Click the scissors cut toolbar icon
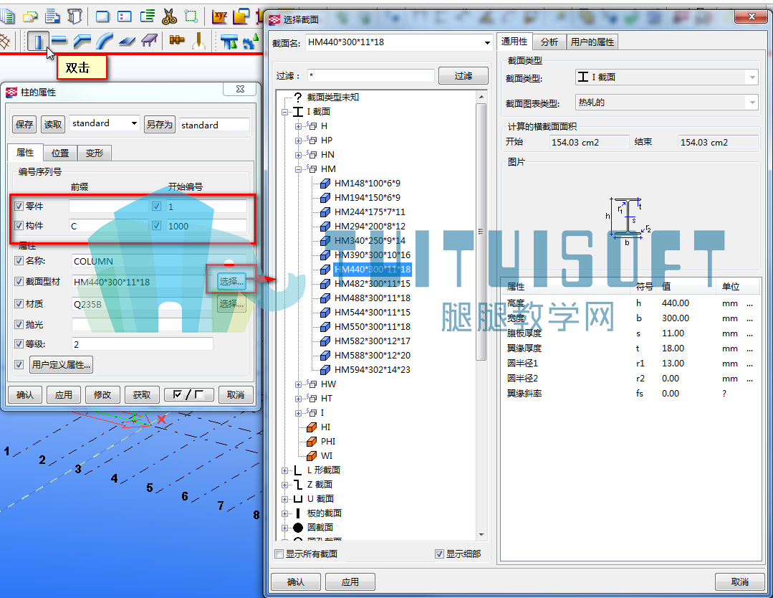773x598 pixels. 169,16
